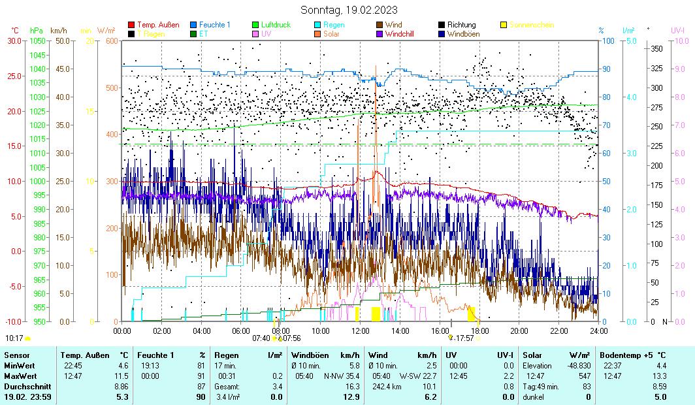Select the brown Wind legend square
This screenshot has width=695, height=405.
coord(380,25)
